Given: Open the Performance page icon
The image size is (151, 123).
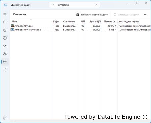Looking at the screenshot, I should click(x=5, y=30).
